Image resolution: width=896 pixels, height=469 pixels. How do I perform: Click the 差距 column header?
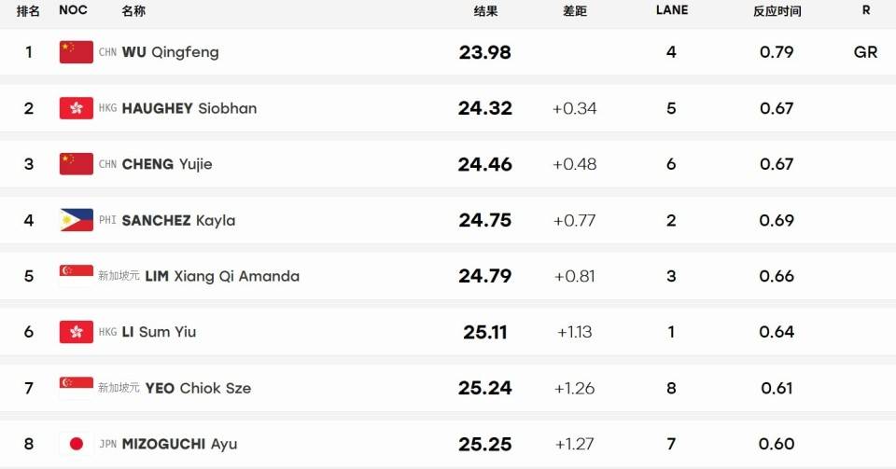point(575,11)
